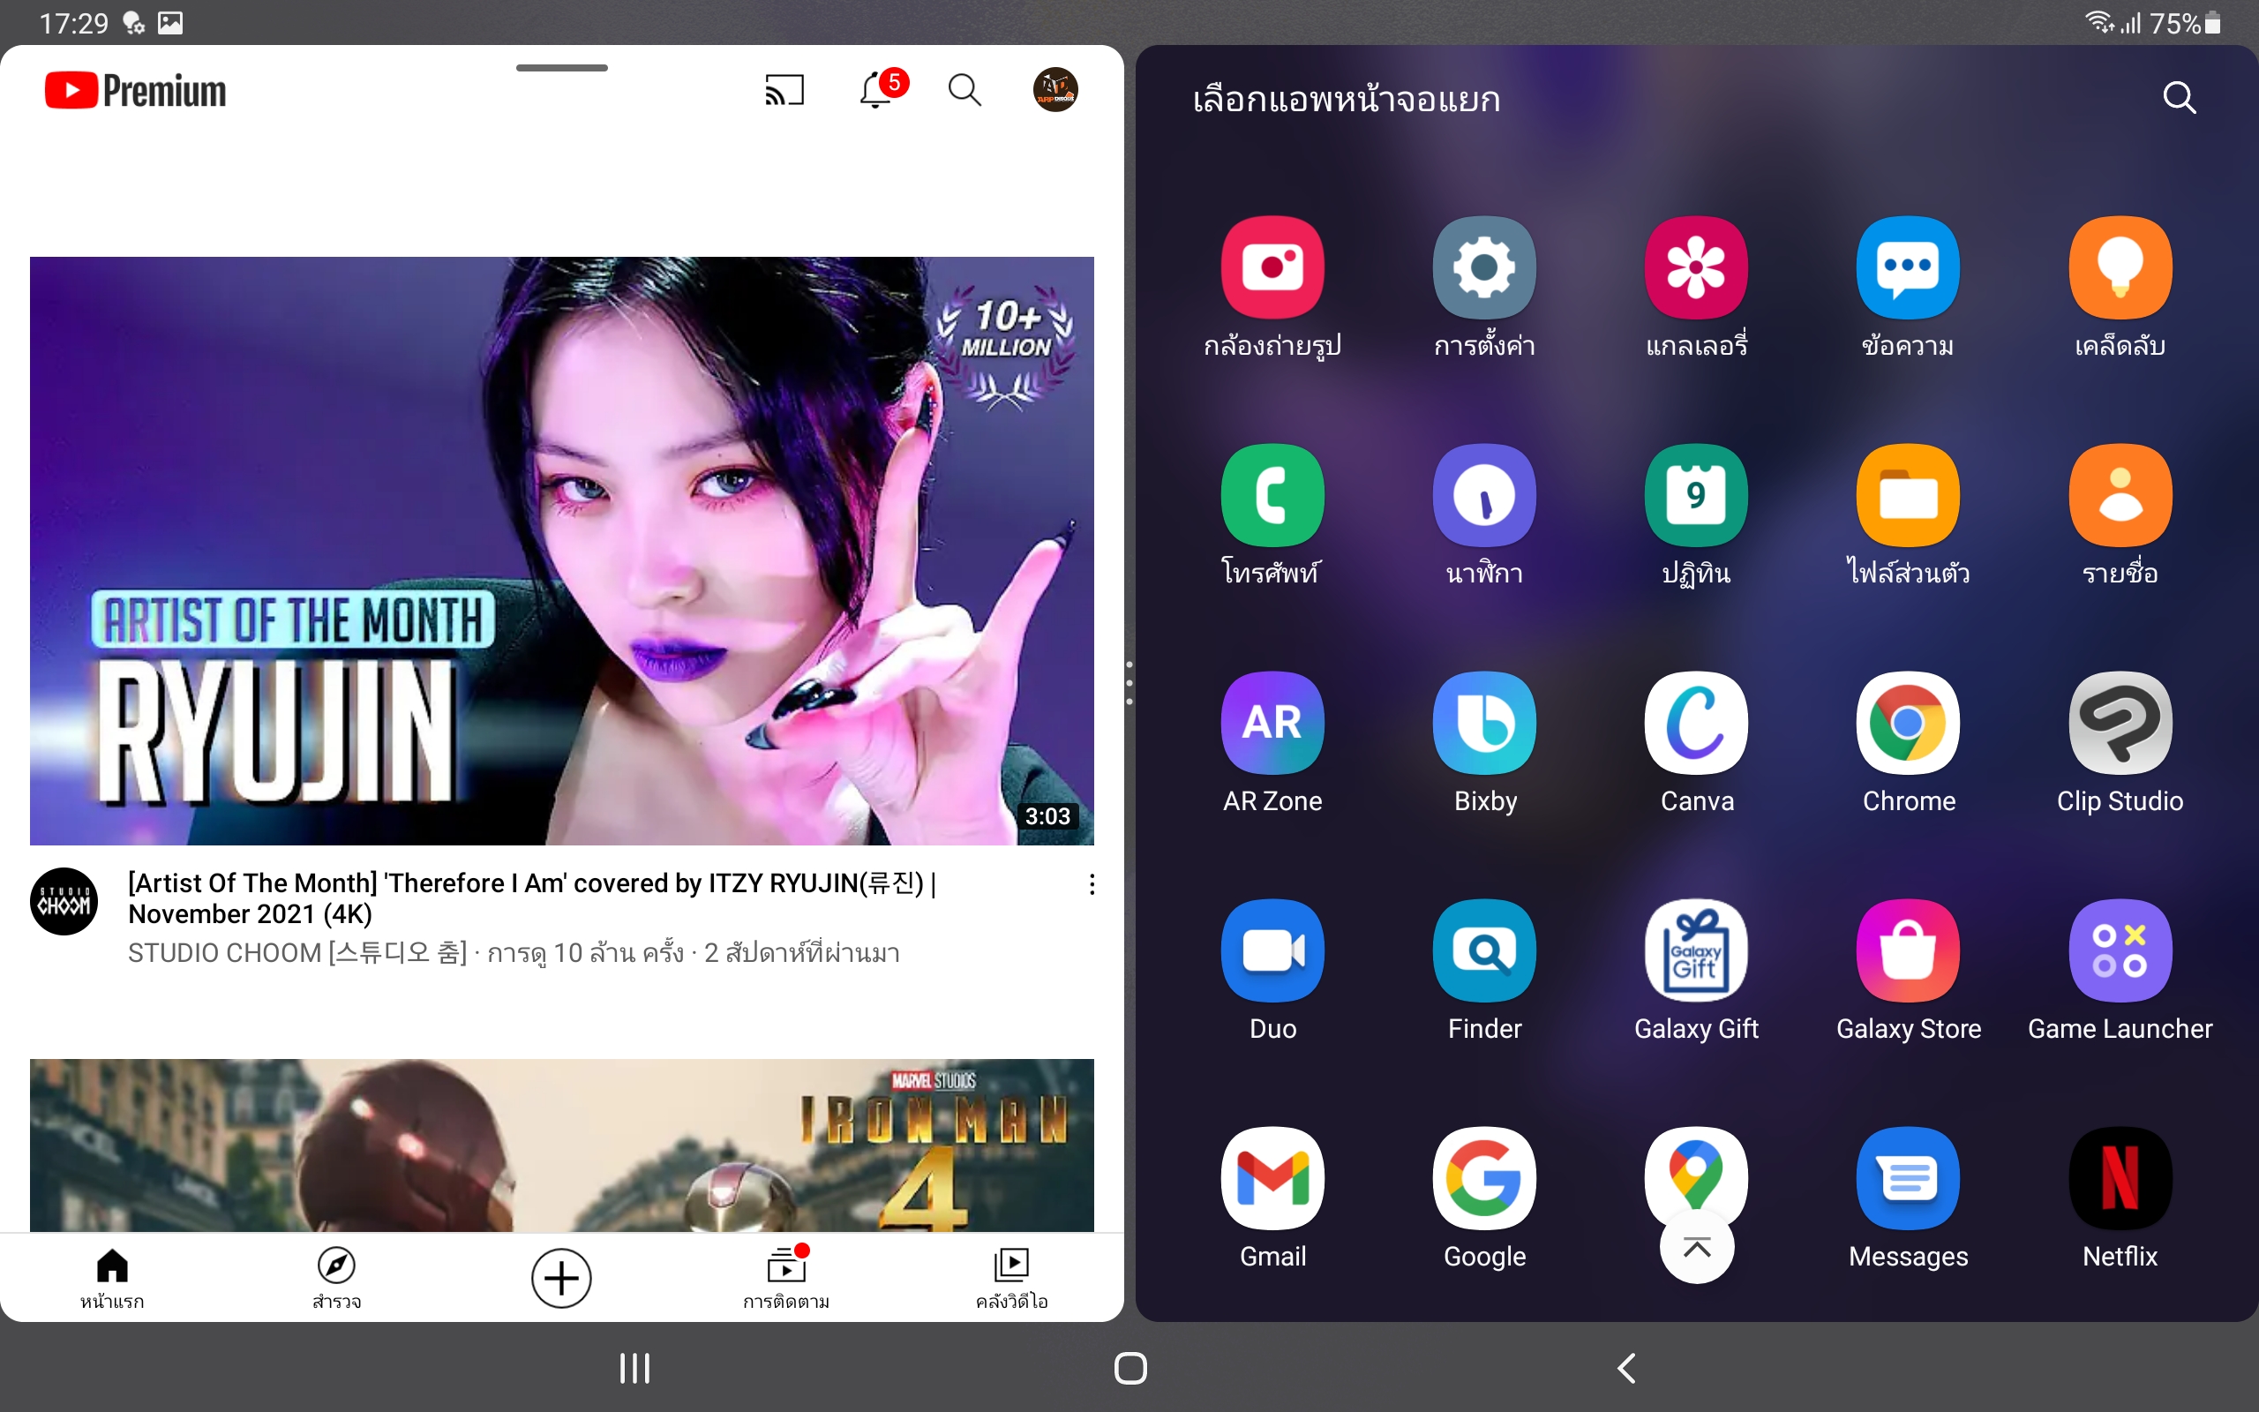Open options menu for Ryujin video
This screenshot has width=2259, height=1412.
pyautogui.click(x=1092, y=884)
